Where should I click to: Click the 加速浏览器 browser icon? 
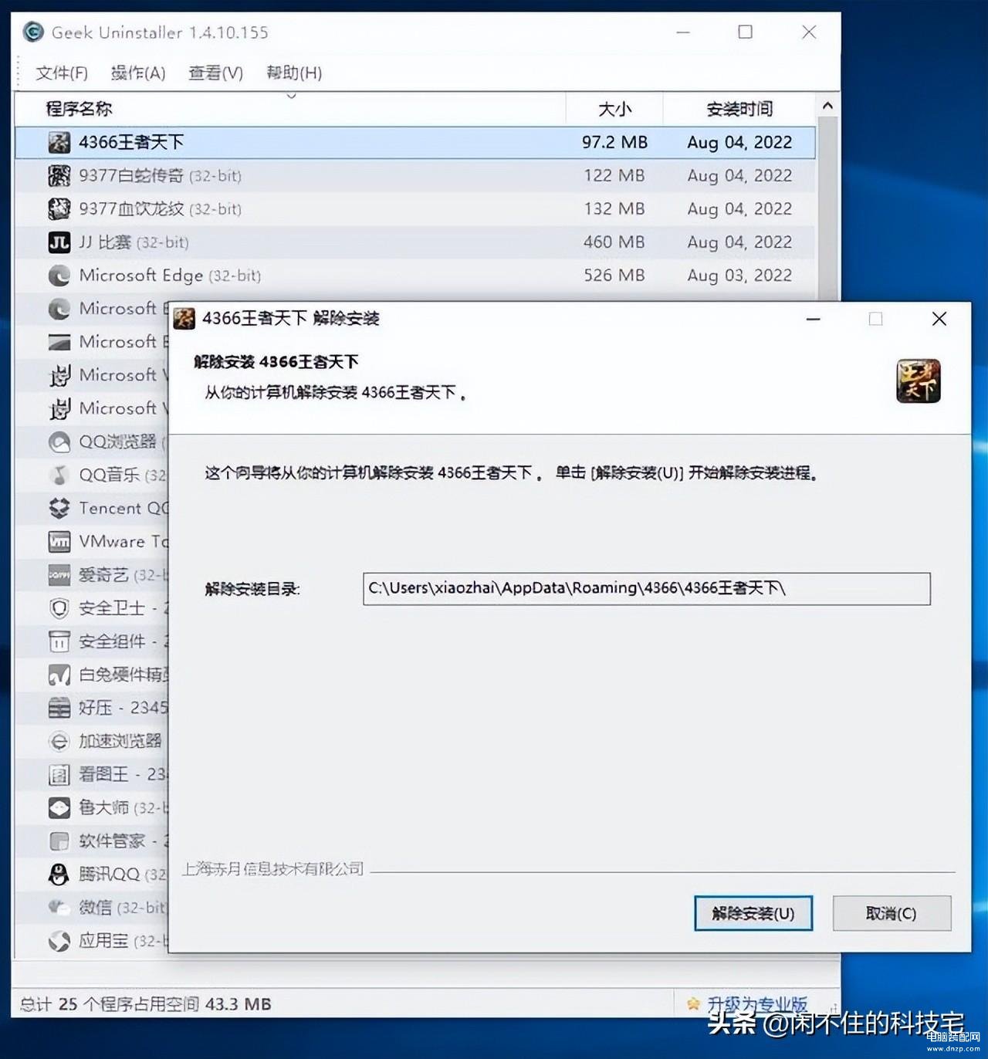pos(59,741)
